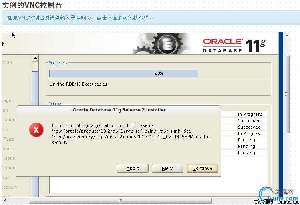Click the Oracle Database 11g logo
The height and width of the screenshot is (205, 300).
[x=234, y=46]
